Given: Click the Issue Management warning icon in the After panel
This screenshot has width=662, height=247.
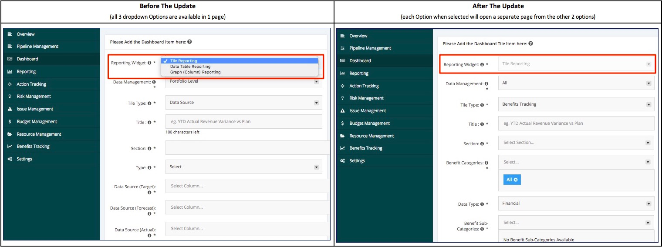Looking at the screenshot, I should tap(342, 110).
